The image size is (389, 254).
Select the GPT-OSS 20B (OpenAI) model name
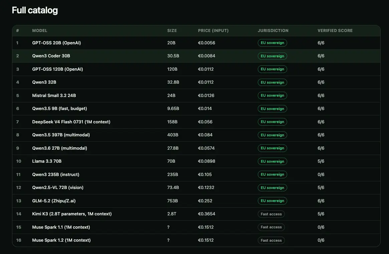(56, 43)
